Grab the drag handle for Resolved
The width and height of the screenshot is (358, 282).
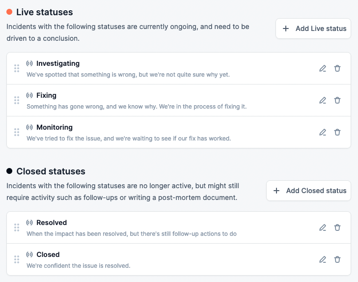(x=17, y=227)
